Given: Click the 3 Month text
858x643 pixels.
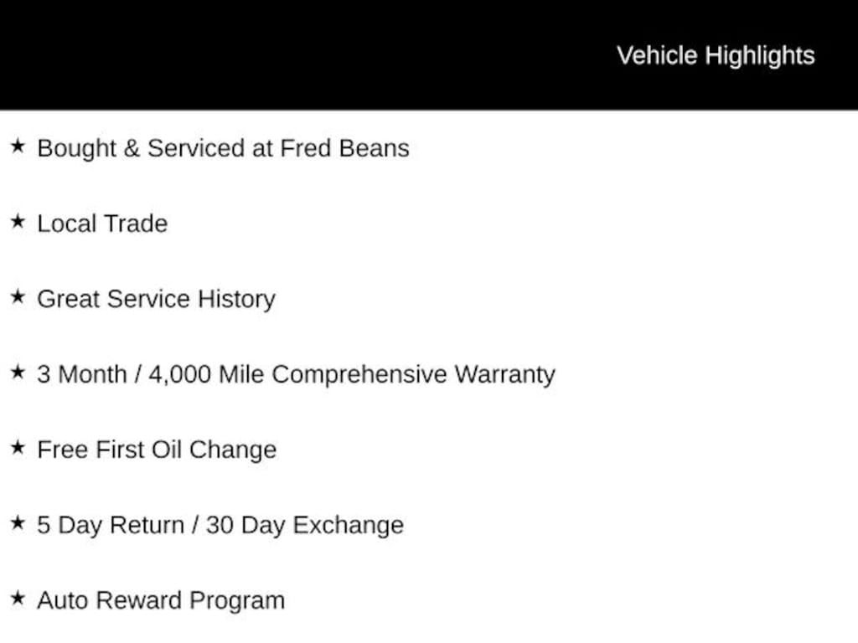Looking at the screenshot, I should 80,374.
